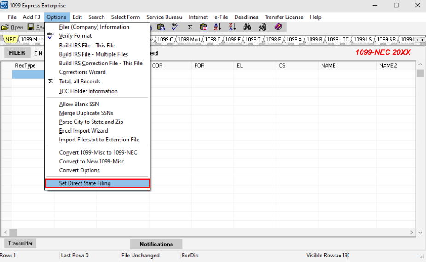Image resolution: width=426 pixels, height=262 pixels.
Task: Launch the Corrections Wizard
Action: pos(97,72)
